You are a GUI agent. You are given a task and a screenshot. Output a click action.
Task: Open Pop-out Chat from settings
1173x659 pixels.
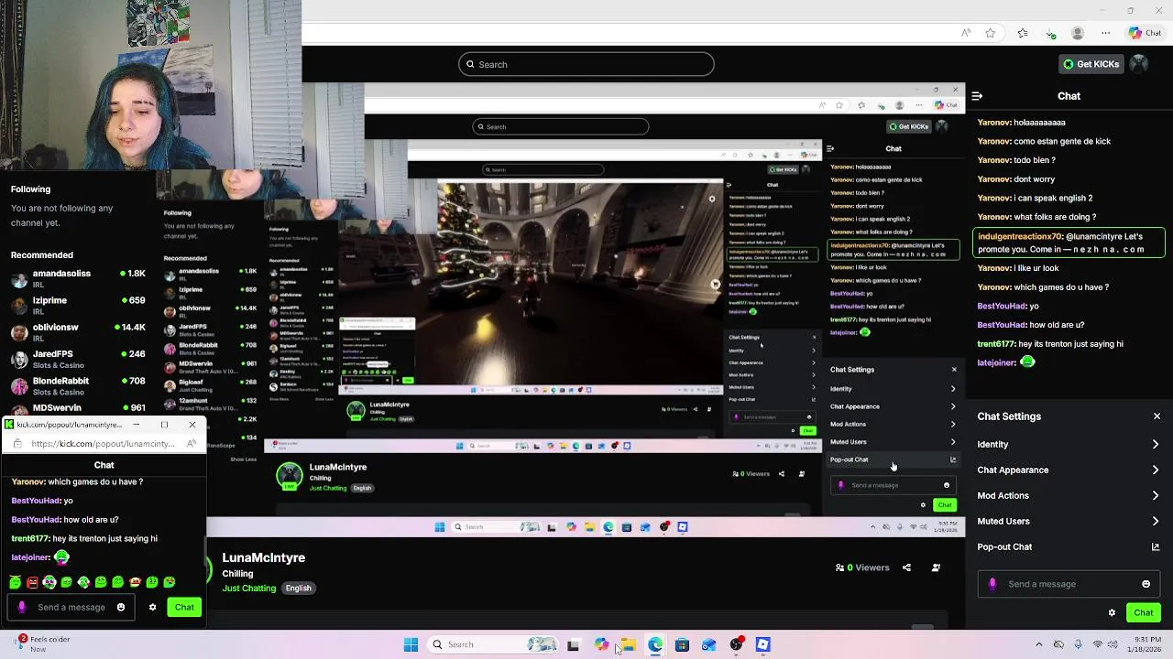click(1069, 546)
